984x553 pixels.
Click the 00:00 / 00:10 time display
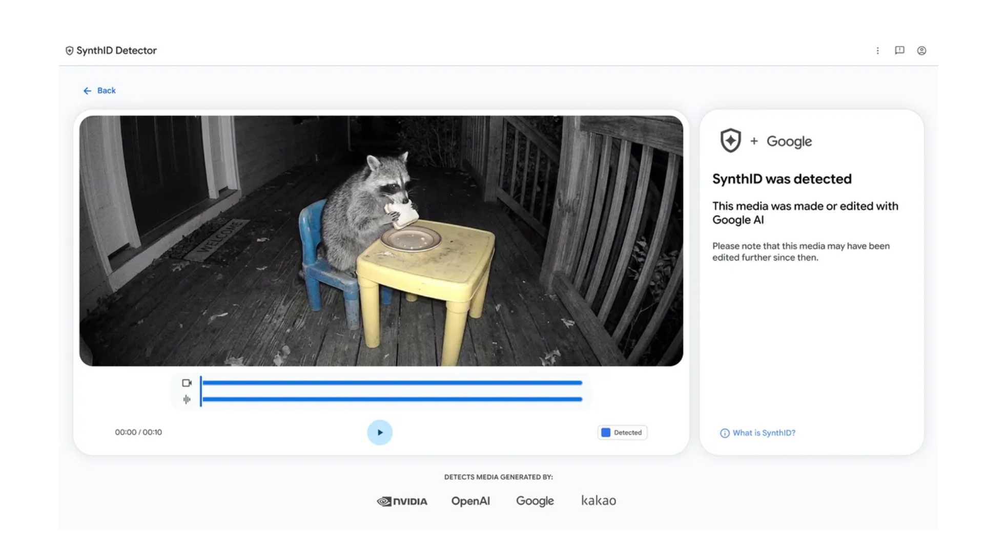click(x=138, y=432)
